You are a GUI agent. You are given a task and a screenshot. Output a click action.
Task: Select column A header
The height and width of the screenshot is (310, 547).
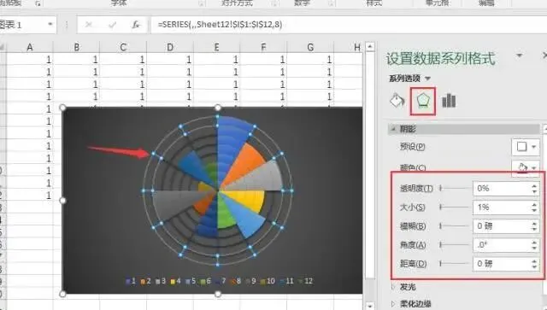click(30, 47)
